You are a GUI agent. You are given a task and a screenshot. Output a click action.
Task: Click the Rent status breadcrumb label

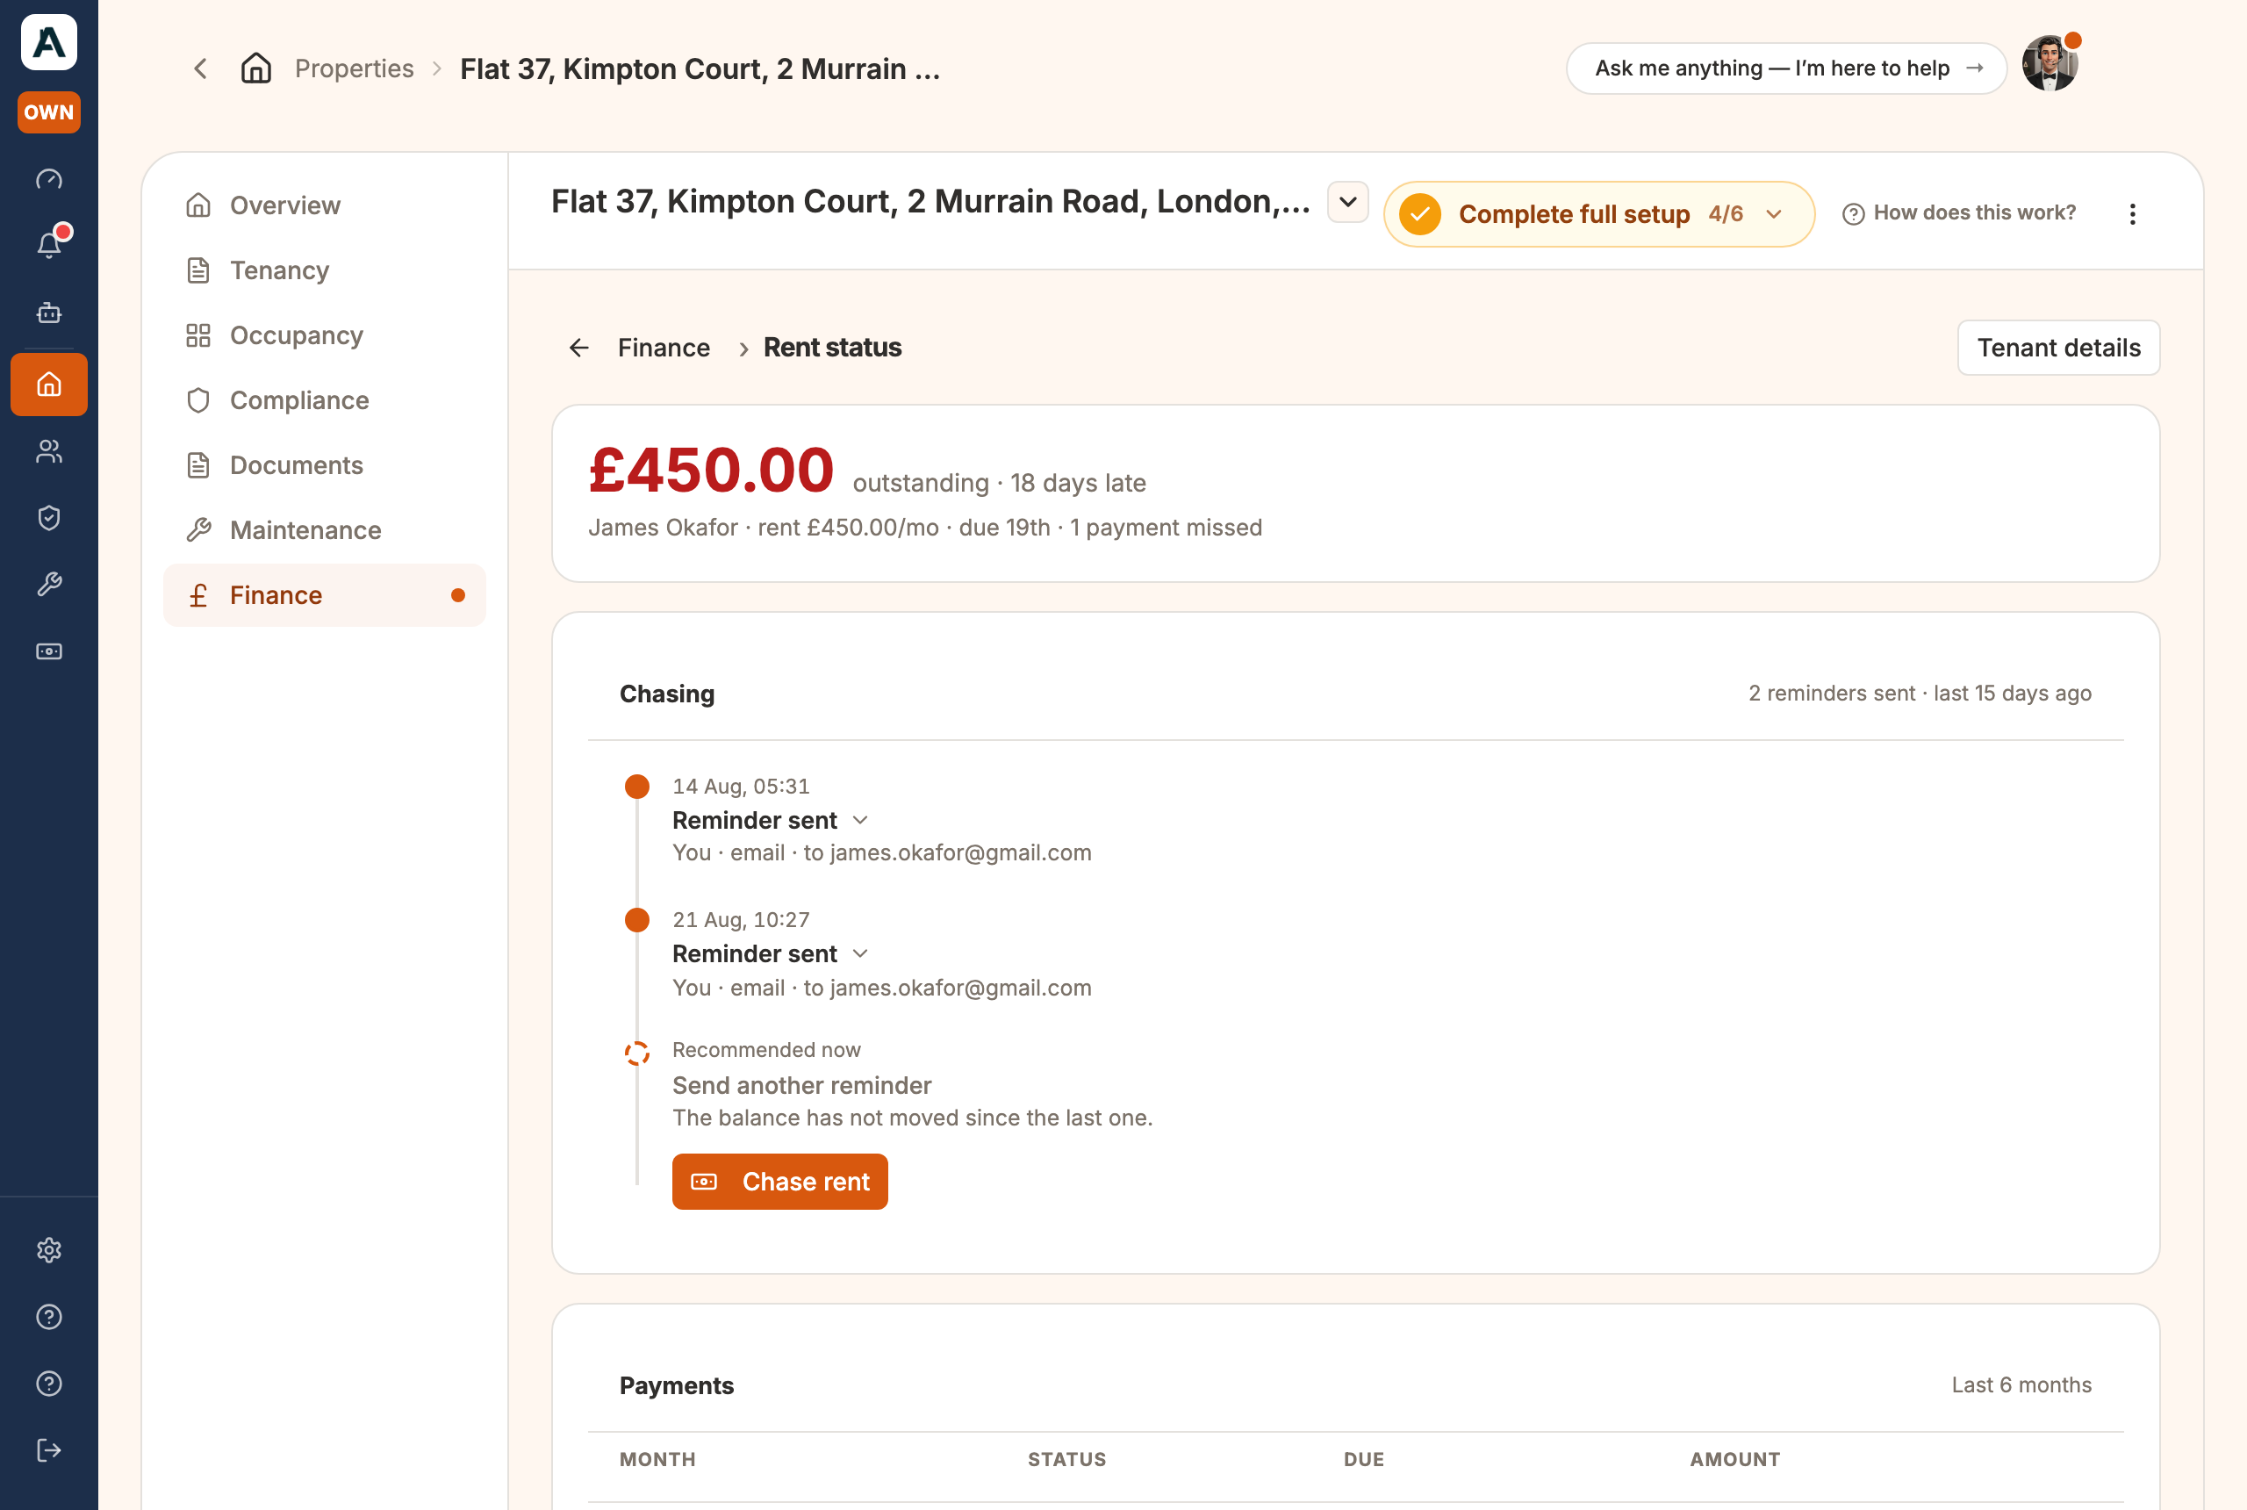(x=833, y=348)
